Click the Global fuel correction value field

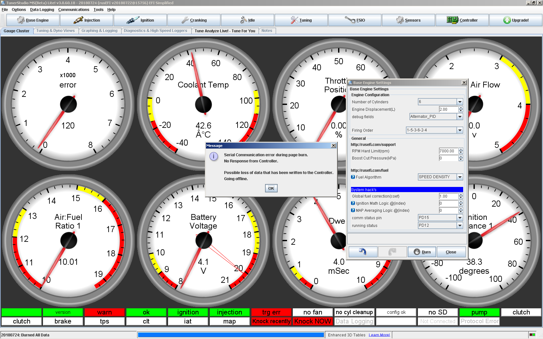tap(449, 196)
